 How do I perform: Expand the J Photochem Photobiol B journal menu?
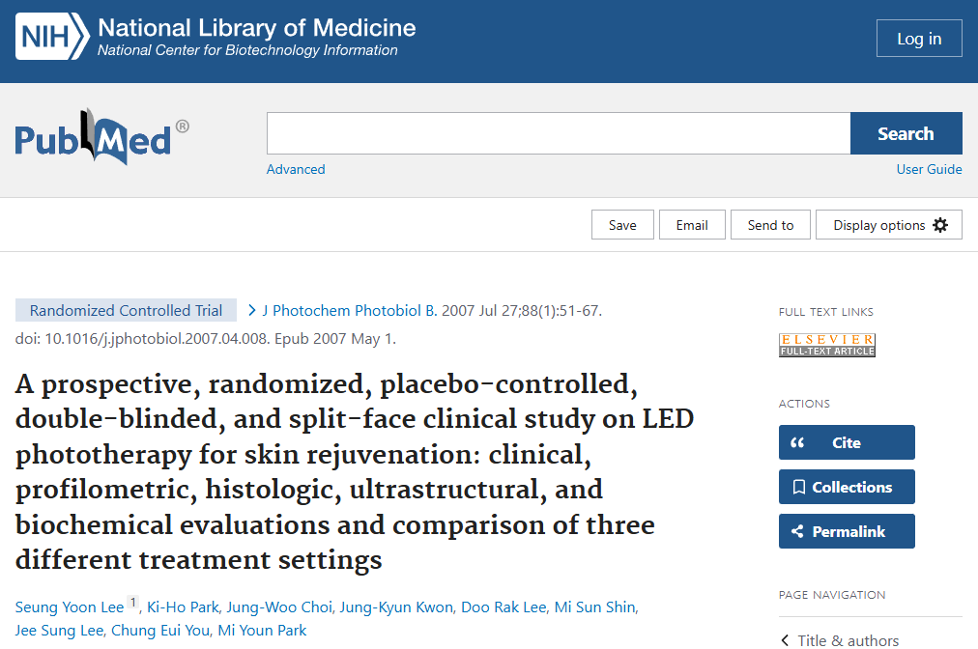(354, 310)
